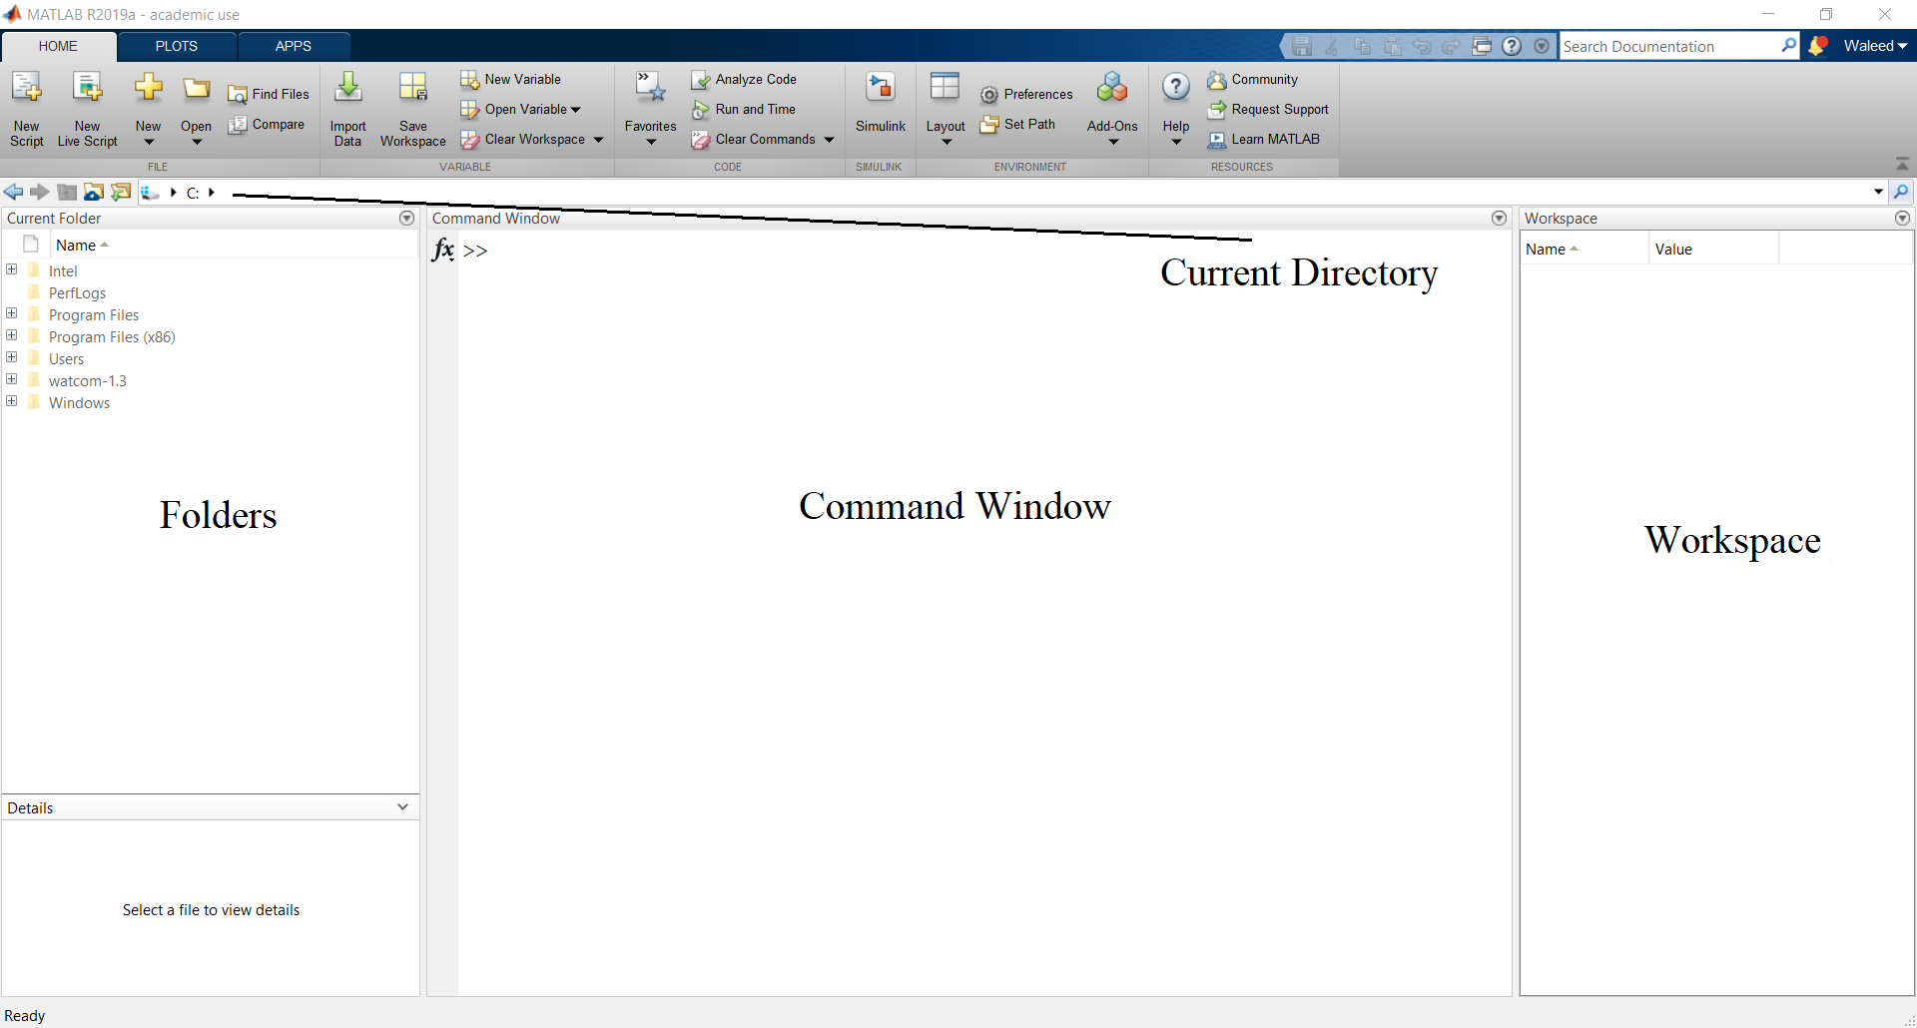This screenshot has height=1028, width=1917.
Task: Open the Add-Ons menu icon
Action: tap(1111, 90)
